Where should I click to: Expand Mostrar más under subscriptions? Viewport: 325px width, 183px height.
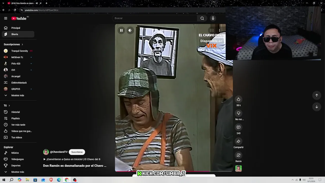click(x=18, y=95)
